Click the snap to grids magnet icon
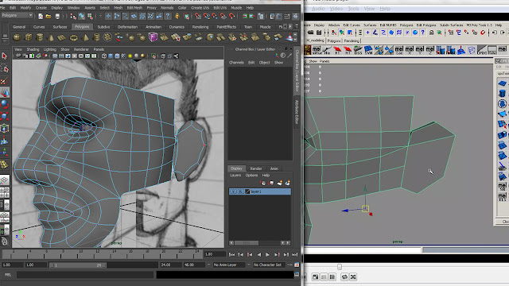509x286 pixels. point(198,16)
